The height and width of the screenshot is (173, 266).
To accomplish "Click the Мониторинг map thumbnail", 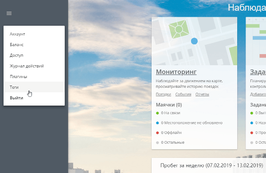I will click(x=195, y=41).
